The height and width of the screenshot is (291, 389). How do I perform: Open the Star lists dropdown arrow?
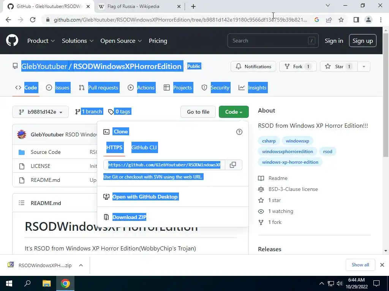364,67
